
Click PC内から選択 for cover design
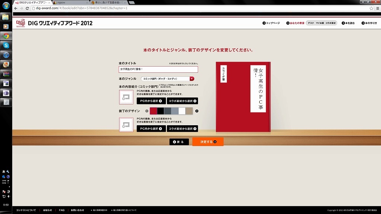pyautogui.click(x=151, y=129)
